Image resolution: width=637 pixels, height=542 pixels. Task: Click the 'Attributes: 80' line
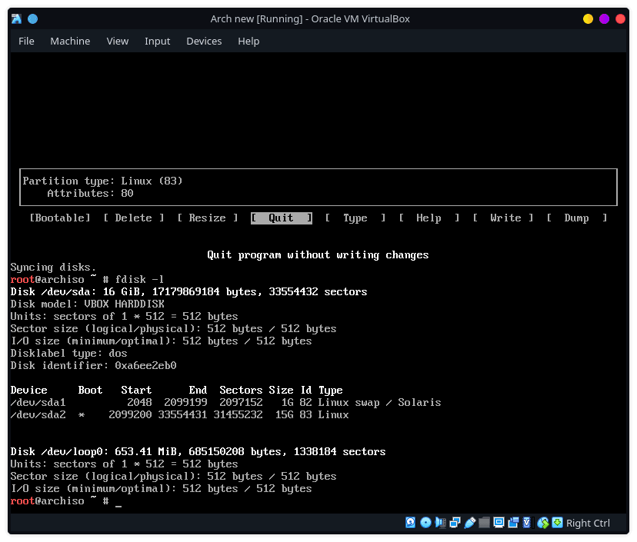click(90, 193)
